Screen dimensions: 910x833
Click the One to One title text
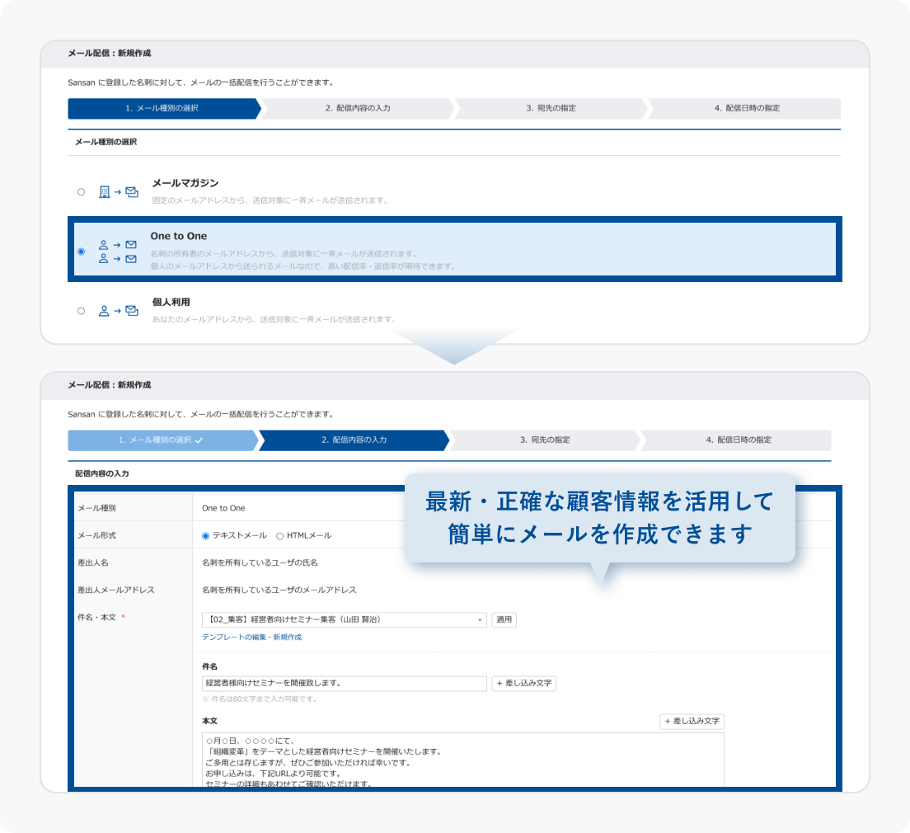(179, 237)
